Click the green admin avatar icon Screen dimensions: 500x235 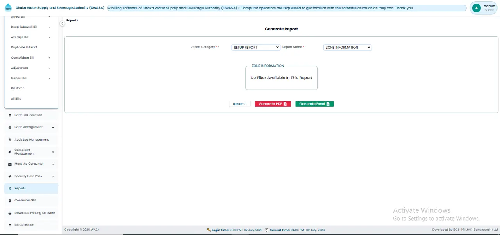click(476, 8)
